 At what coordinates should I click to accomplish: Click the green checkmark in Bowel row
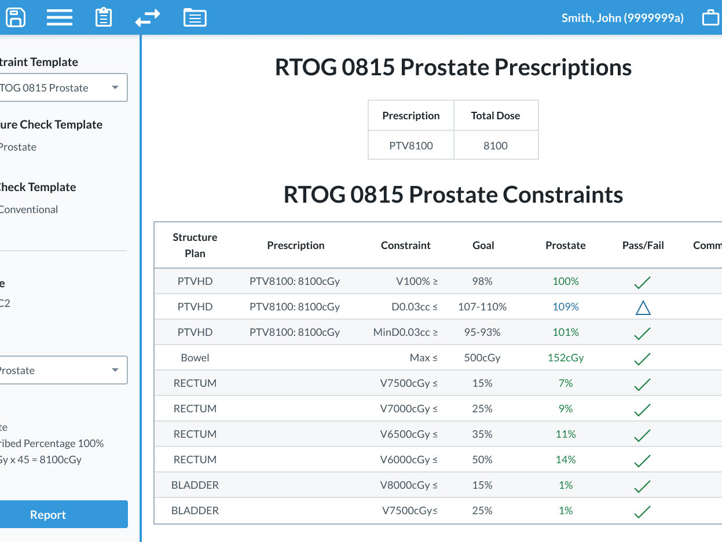[x=642, y=358]
